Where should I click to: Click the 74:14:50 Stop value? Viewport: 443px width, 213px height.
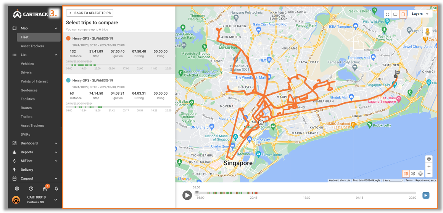click(x=96, y=94)
